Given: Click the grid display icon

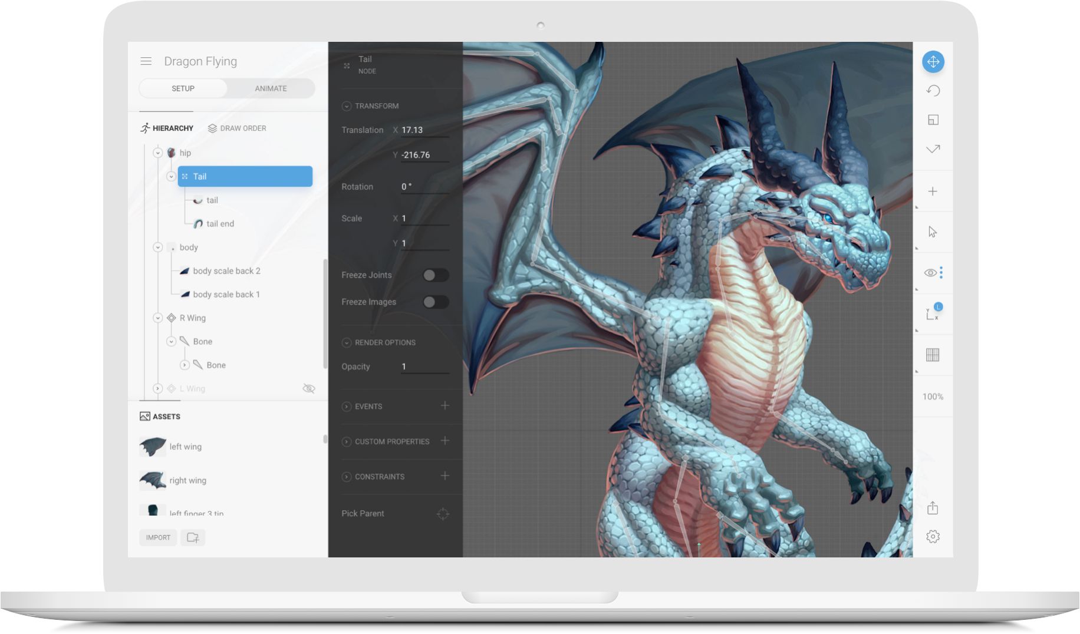Looking at the screenshot, I should coord(933,355).
